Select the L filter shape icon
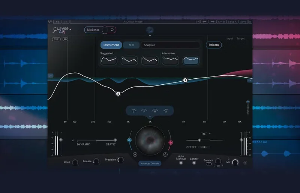Viewport: 300px width, 193px height. pyautogui.click(x=134, y=111)
